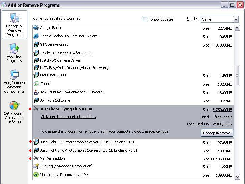Image resolution: width=245 pixels, height=184 pixels.
Task: Click the Change/Remove button
Action: [x=217, y=133]
